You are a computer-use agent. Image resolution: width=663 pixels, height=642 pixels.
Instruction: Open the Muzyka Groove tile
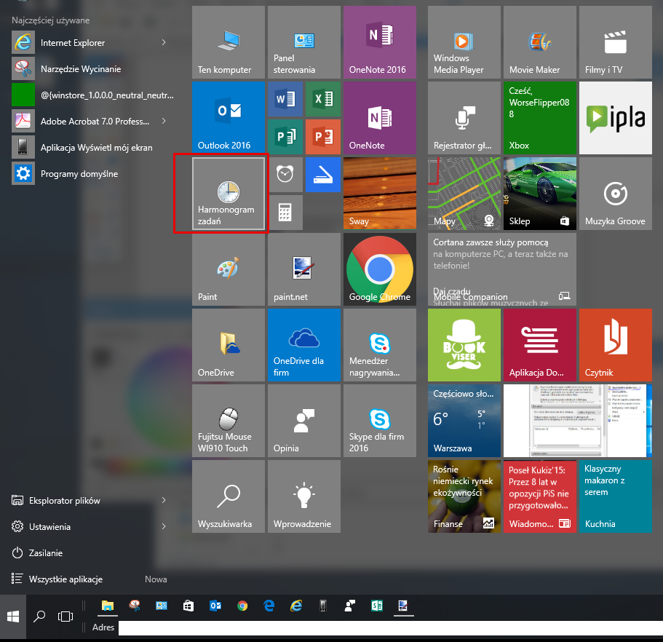pyautogui.click(x=615, y=194)
